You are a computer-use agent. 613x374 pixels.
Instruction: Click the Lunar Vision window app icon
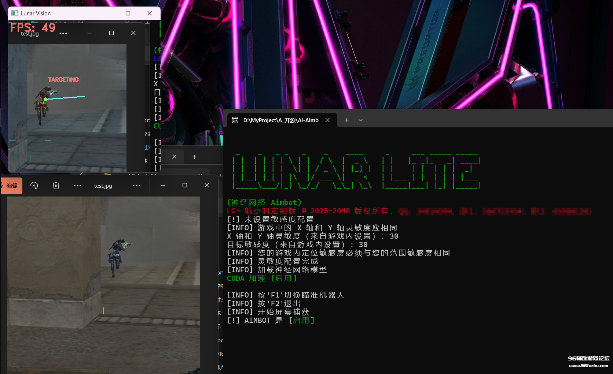coord(15,13)
